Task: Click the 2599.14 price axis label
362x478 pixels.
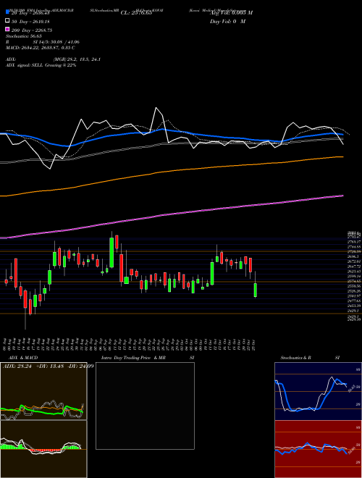Action: coord(354,276)
